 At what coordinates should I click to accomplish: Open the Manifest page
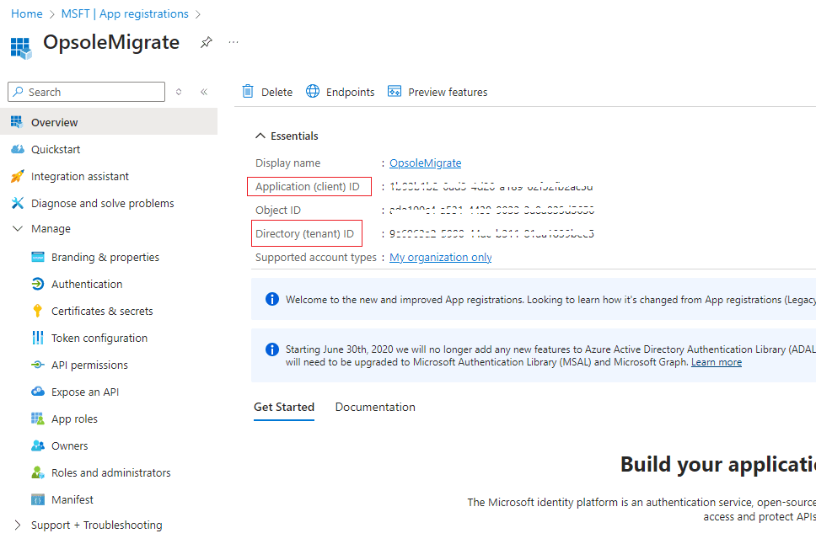point(72,499)
